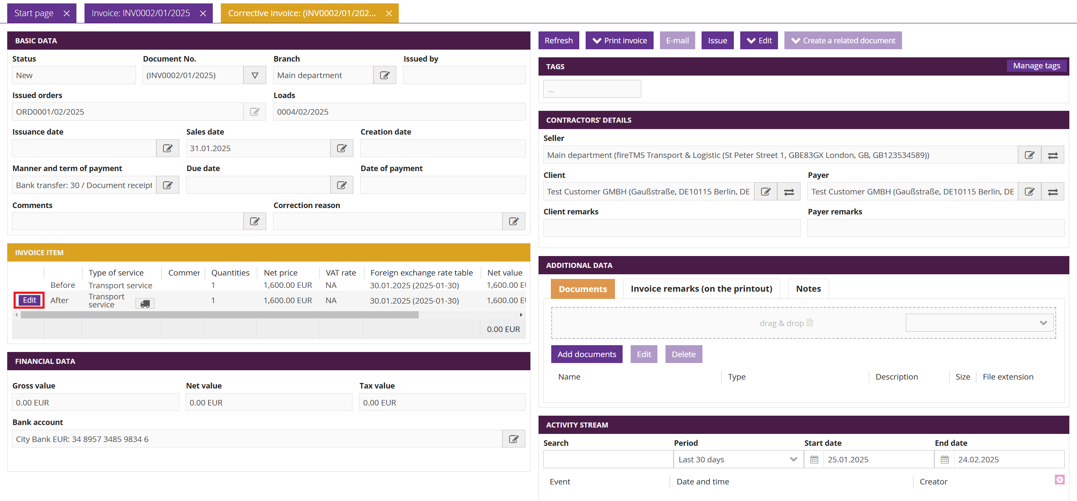Viewport: 1077px width, 501px height.
Task: Click the Bank account edit icon
Action: (x=513, y=439)
